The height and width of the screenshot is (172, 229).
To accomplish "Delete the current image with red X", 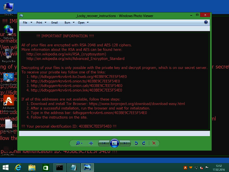I will (x=153, y=143).
